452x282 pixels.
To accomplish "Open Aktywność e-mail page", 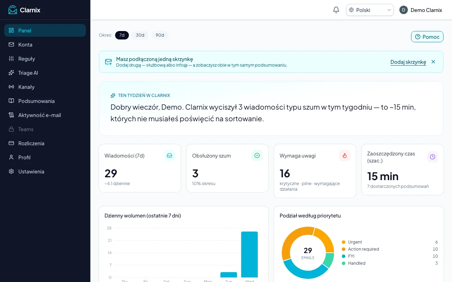I will (45, 115).
